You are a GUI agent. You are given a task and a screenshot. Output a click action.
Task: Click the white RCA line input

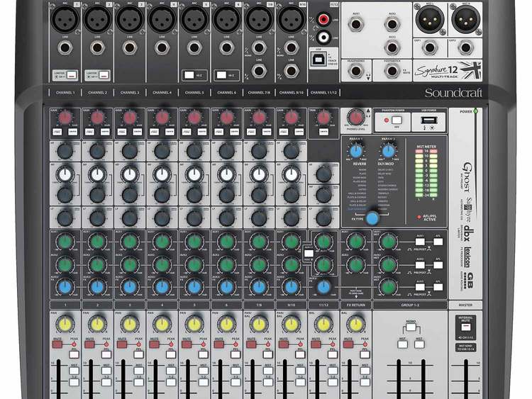click(x=323, y=36)
